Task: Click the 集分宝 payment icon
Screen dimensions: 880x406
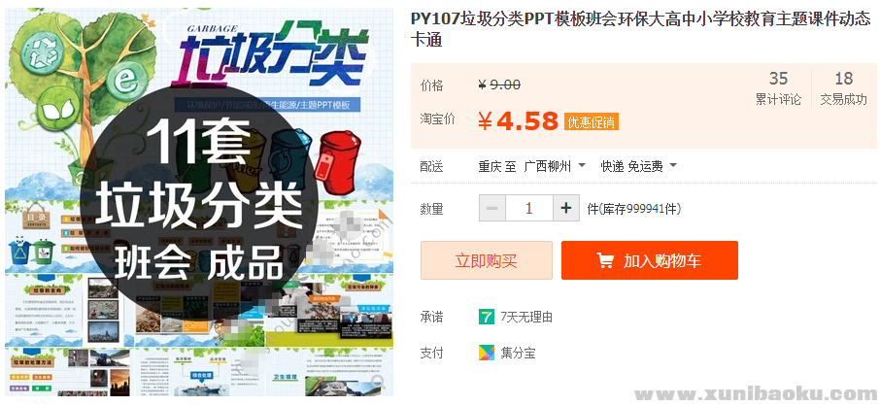Action: coord(486,353)
